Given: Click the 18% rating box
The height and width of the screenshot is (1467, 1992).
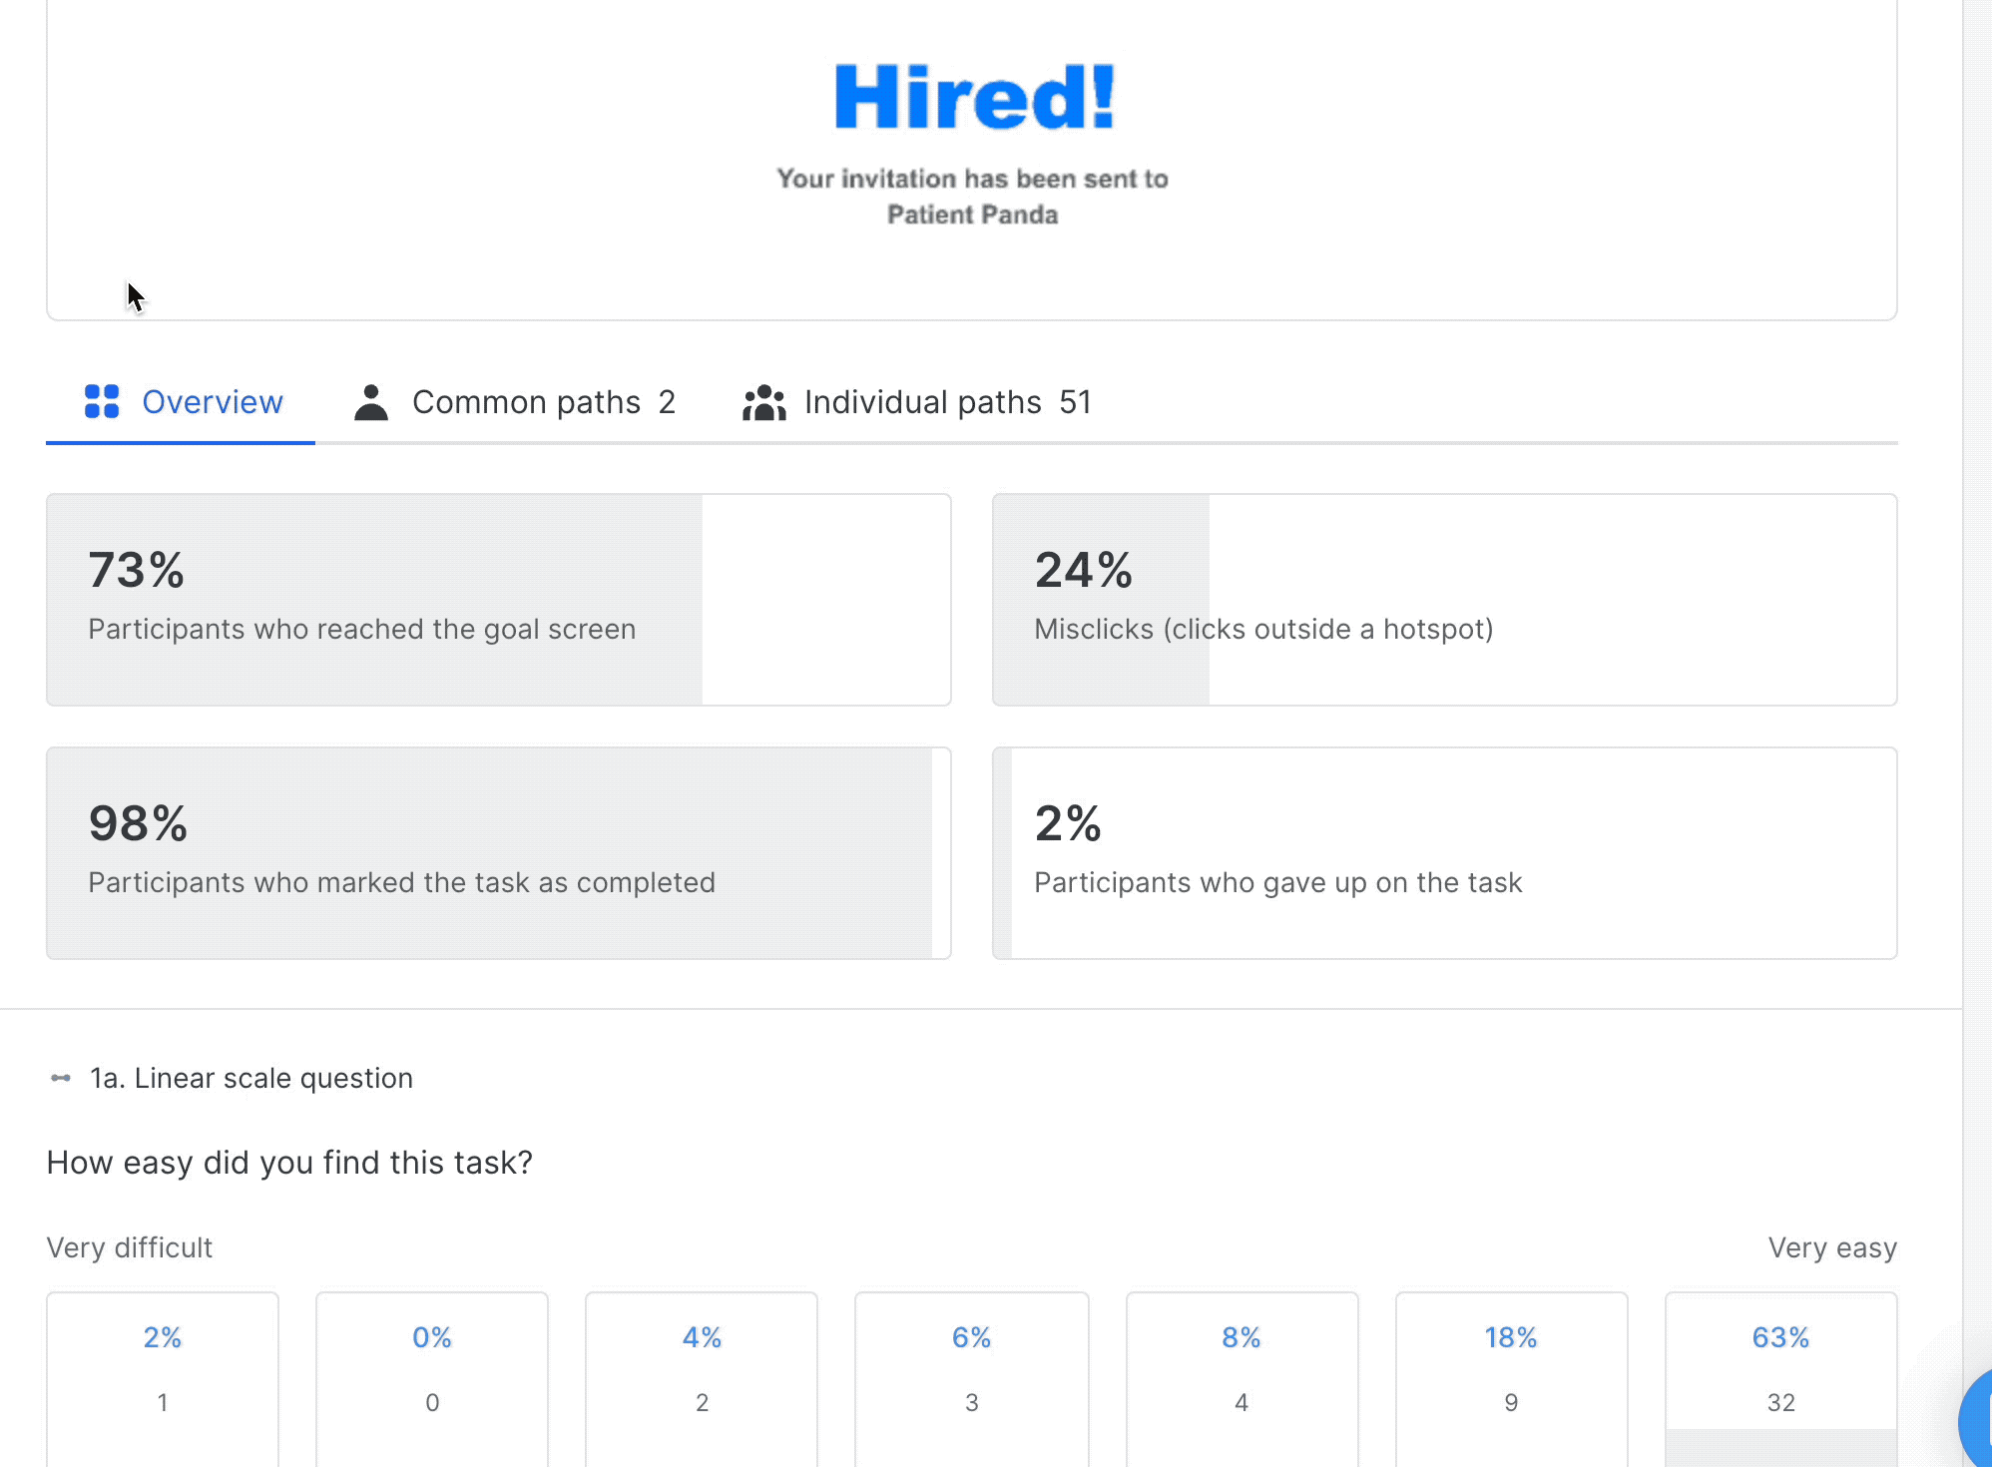Looking at the screenshot, I should click(x=1511, y=1377).
